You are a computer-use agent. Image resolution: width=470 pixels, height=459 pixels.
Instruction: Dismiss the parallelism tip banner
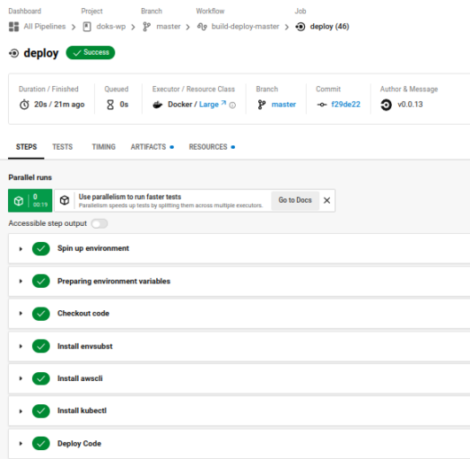point(327,200)
